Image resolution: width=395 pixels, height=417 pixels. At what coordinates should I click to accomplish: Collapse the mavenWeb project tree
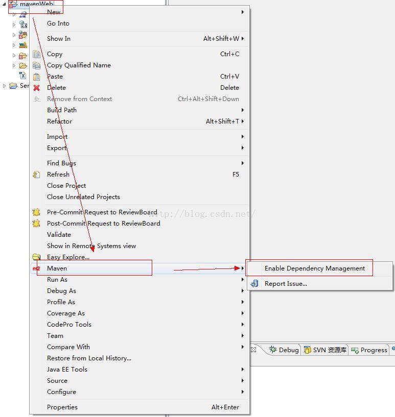coord(4,4)
